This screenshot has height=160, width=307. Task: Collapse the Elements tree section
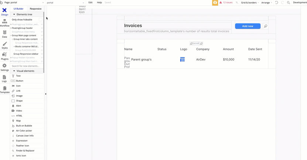tap(14, 14)
